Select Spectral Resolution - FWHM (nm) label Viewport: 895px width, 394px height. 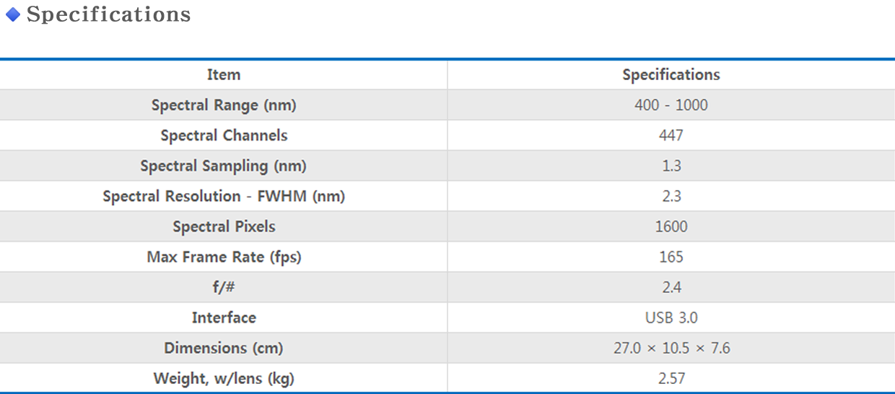224,196
